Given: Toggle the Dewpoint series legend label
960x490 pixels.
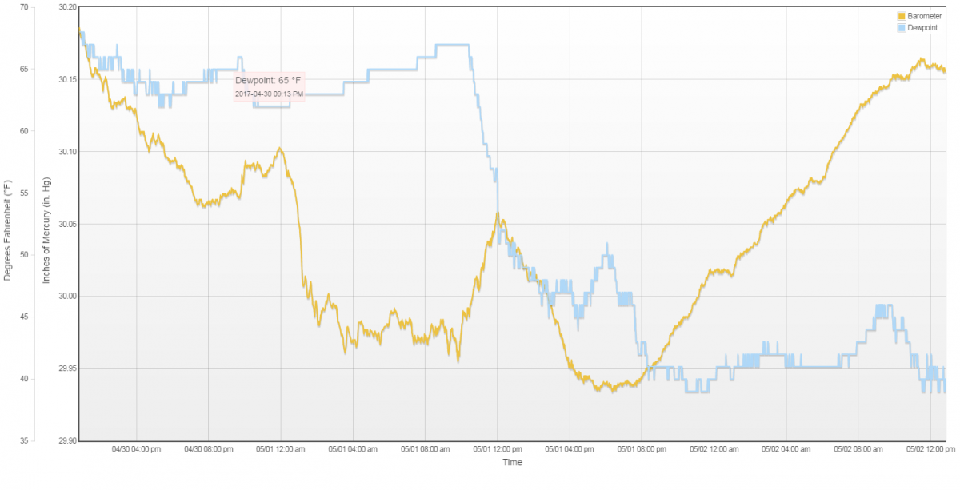Looking at the screenshot, I should click(922, 27).
